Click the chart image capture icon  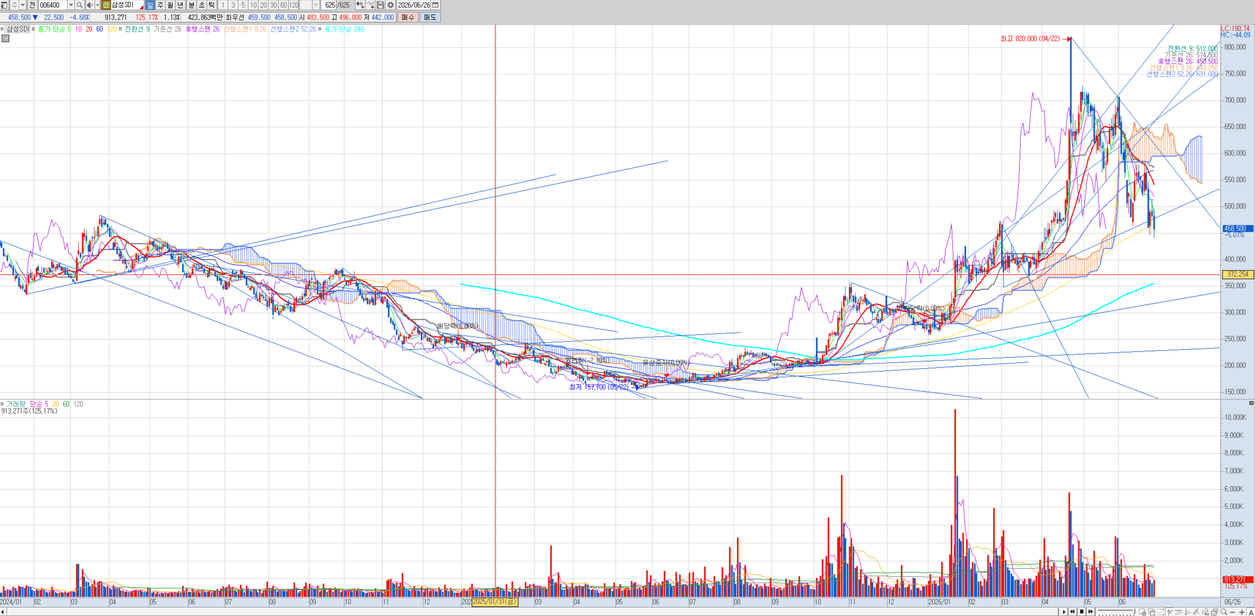pos(1215,612)
